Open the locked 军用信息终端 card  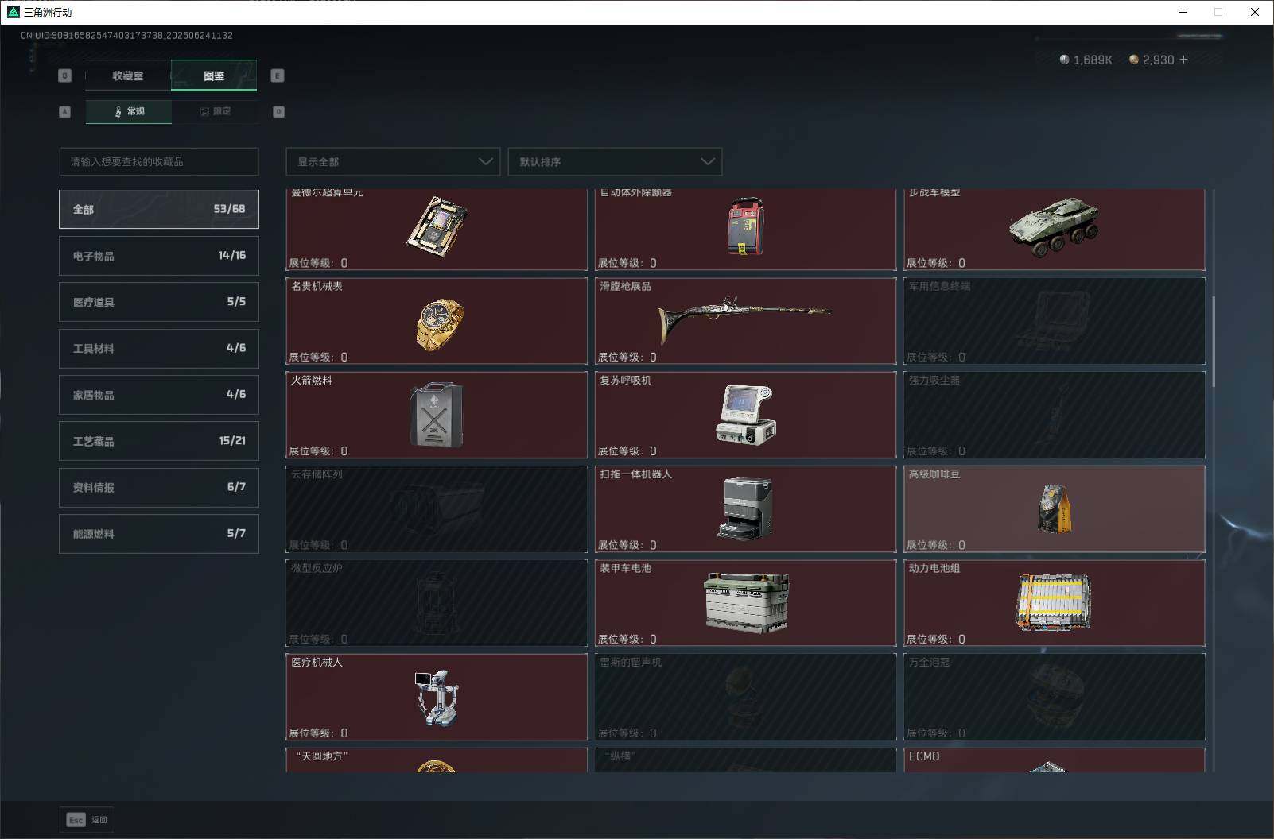click(1055, 321)
